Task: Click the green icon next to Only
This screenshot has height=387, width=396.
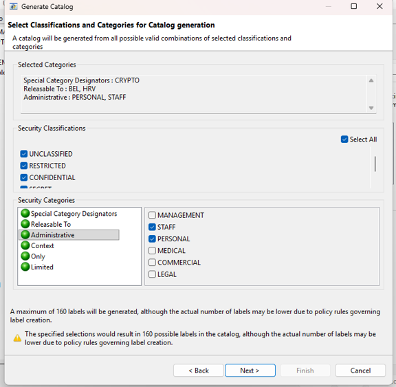Action: point(25,256)
